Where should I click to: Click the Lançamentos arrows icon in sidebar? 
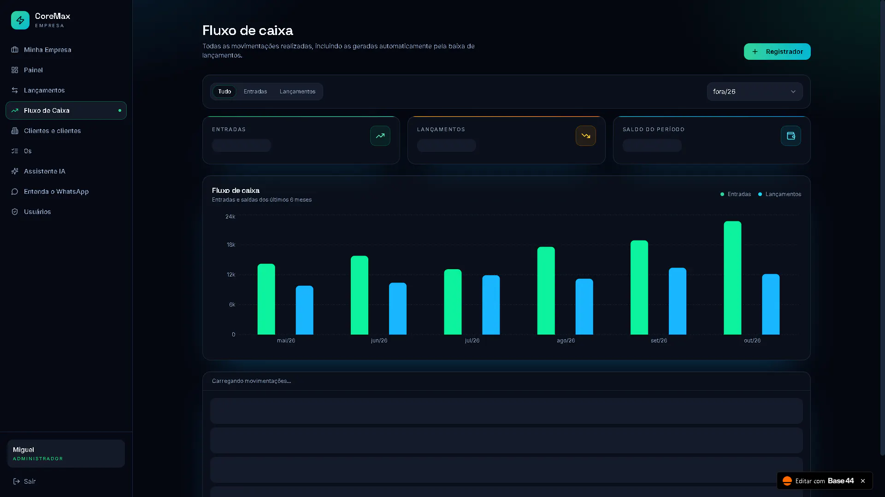tap(15, 90)
